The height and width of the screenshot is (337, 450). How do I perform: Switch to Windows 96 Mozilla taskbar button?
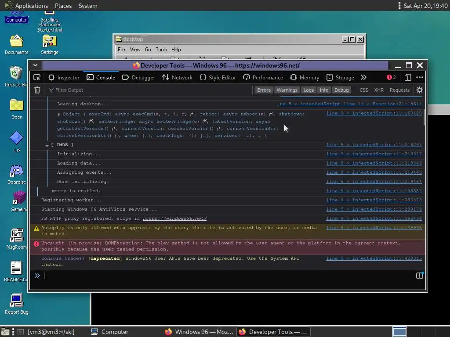tap(199, 332)
